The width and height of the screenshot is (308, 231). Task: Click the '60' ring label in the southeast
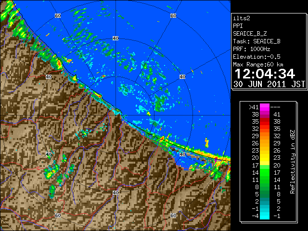(x=173, y=215)
